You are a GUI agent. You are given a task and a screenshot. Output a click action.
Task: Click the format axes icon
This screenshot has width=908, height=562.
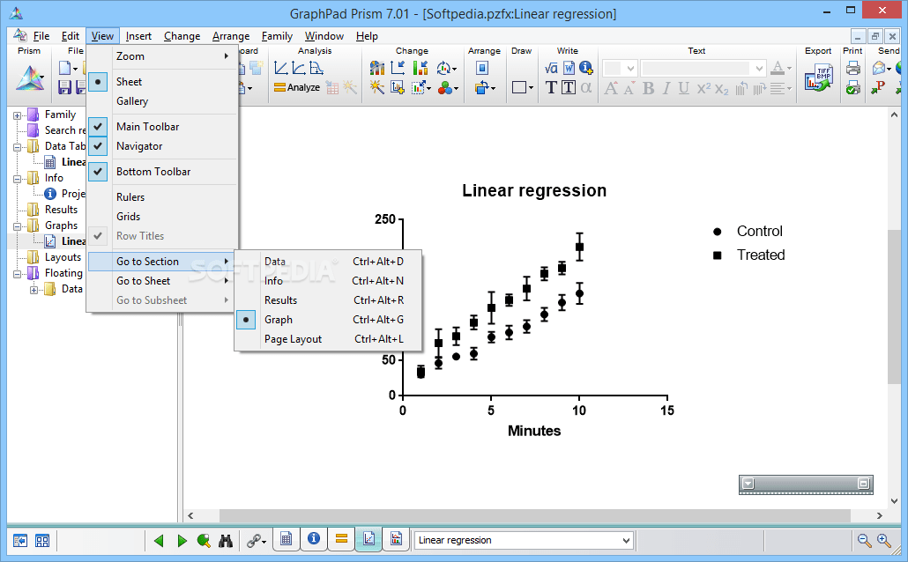(x=398, y=69)
